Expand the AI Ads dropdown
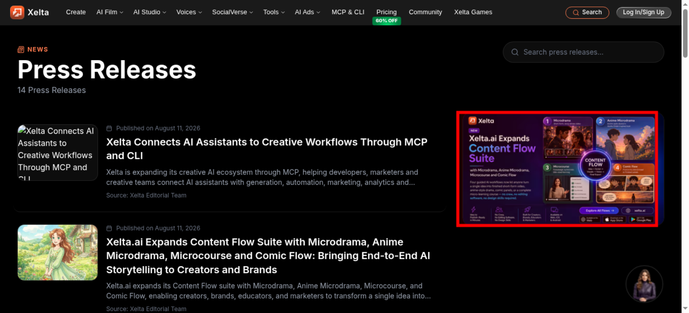Viewport: 689px width, 313px height. click(307, 12)
